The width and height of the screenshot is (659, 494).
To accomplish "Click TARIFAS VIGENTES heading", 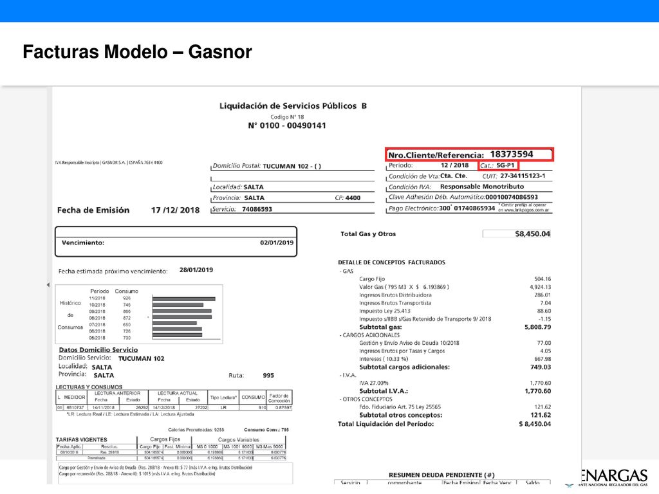I will (x=82, y=440).
